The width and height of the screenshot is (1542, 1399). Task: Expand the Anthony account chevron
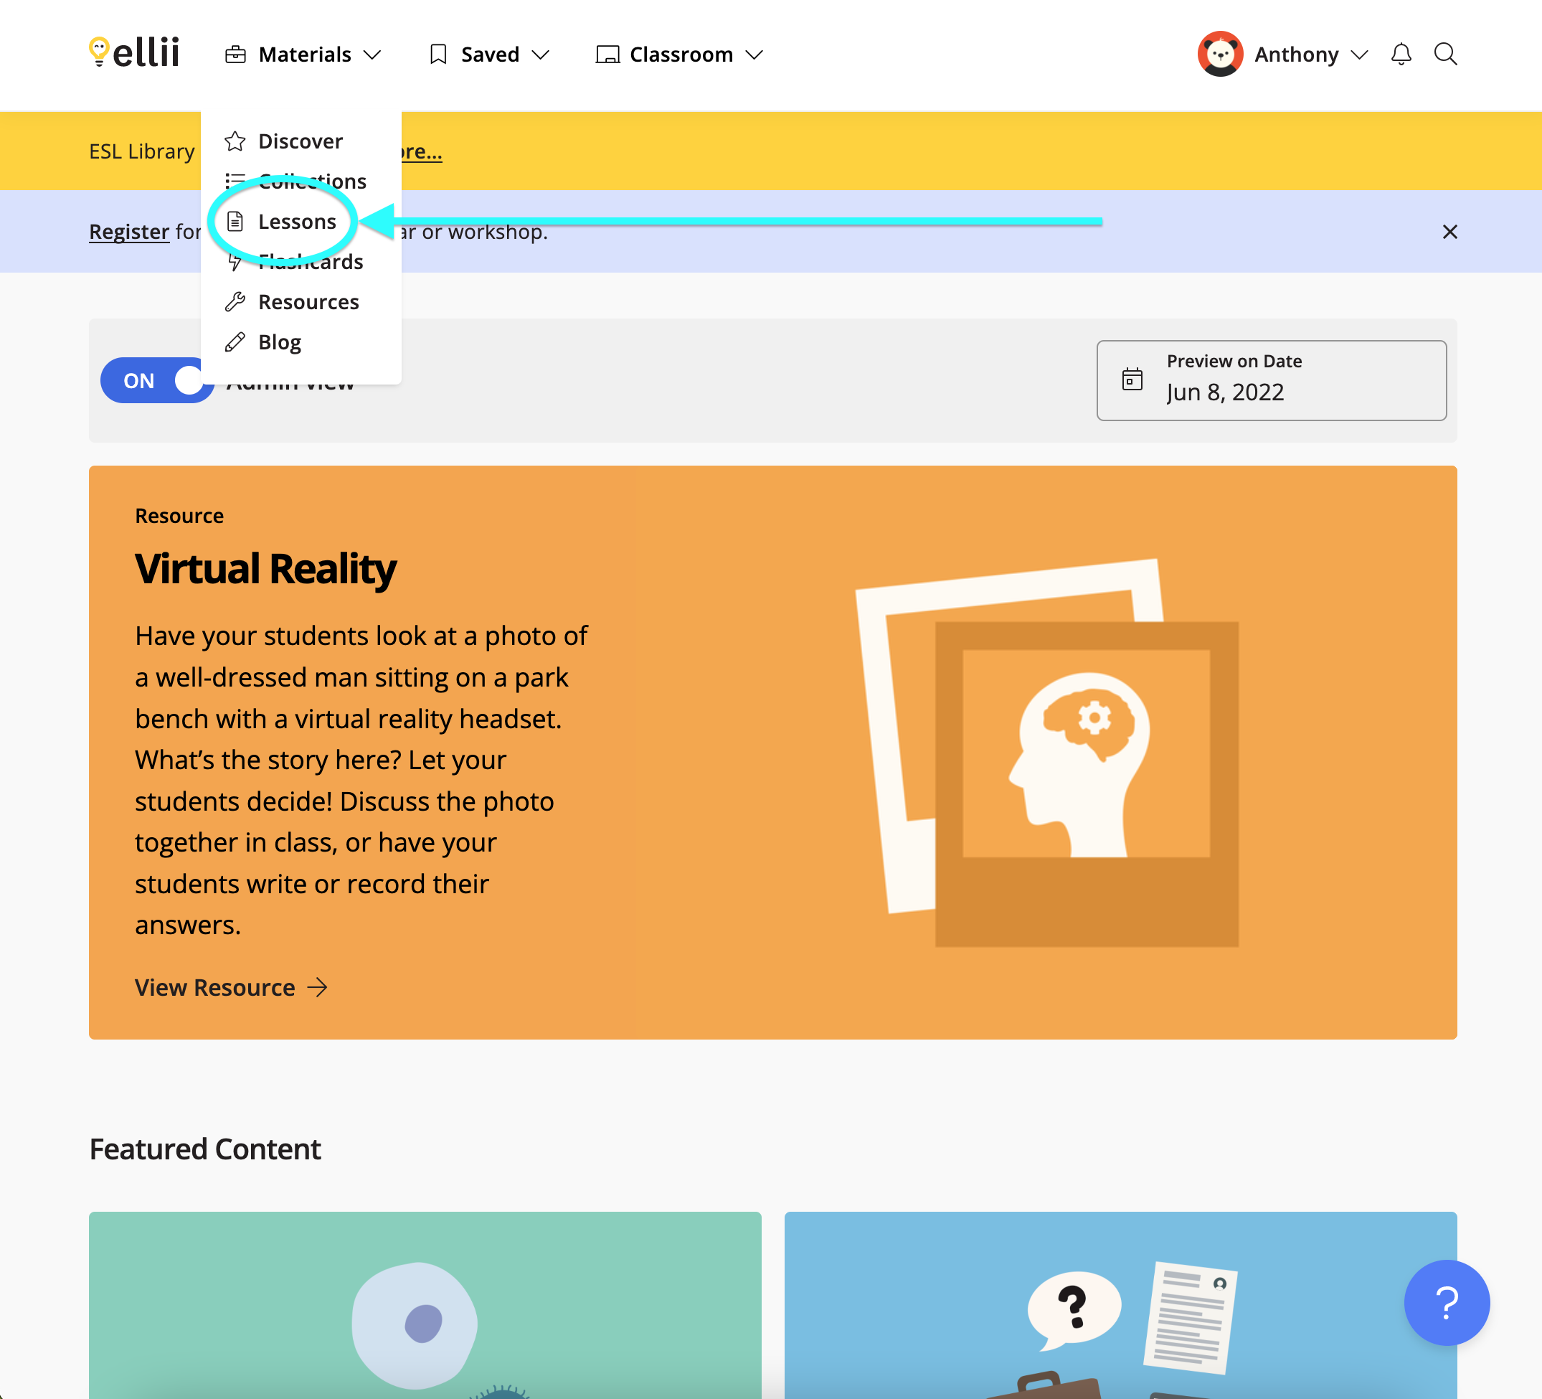1359,55
